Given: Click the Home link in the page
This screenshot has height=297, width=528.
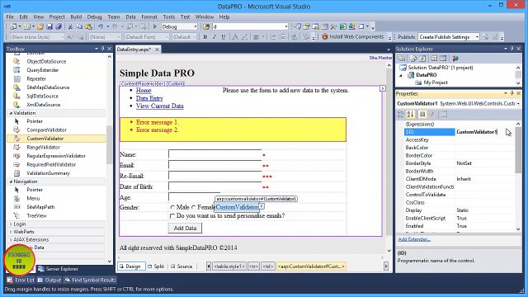Looking at the screenshot, I should click(x=144, y=90).
